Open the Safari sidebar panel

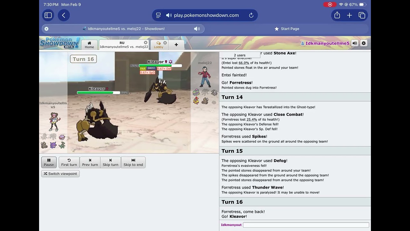[x=48, y=15]
